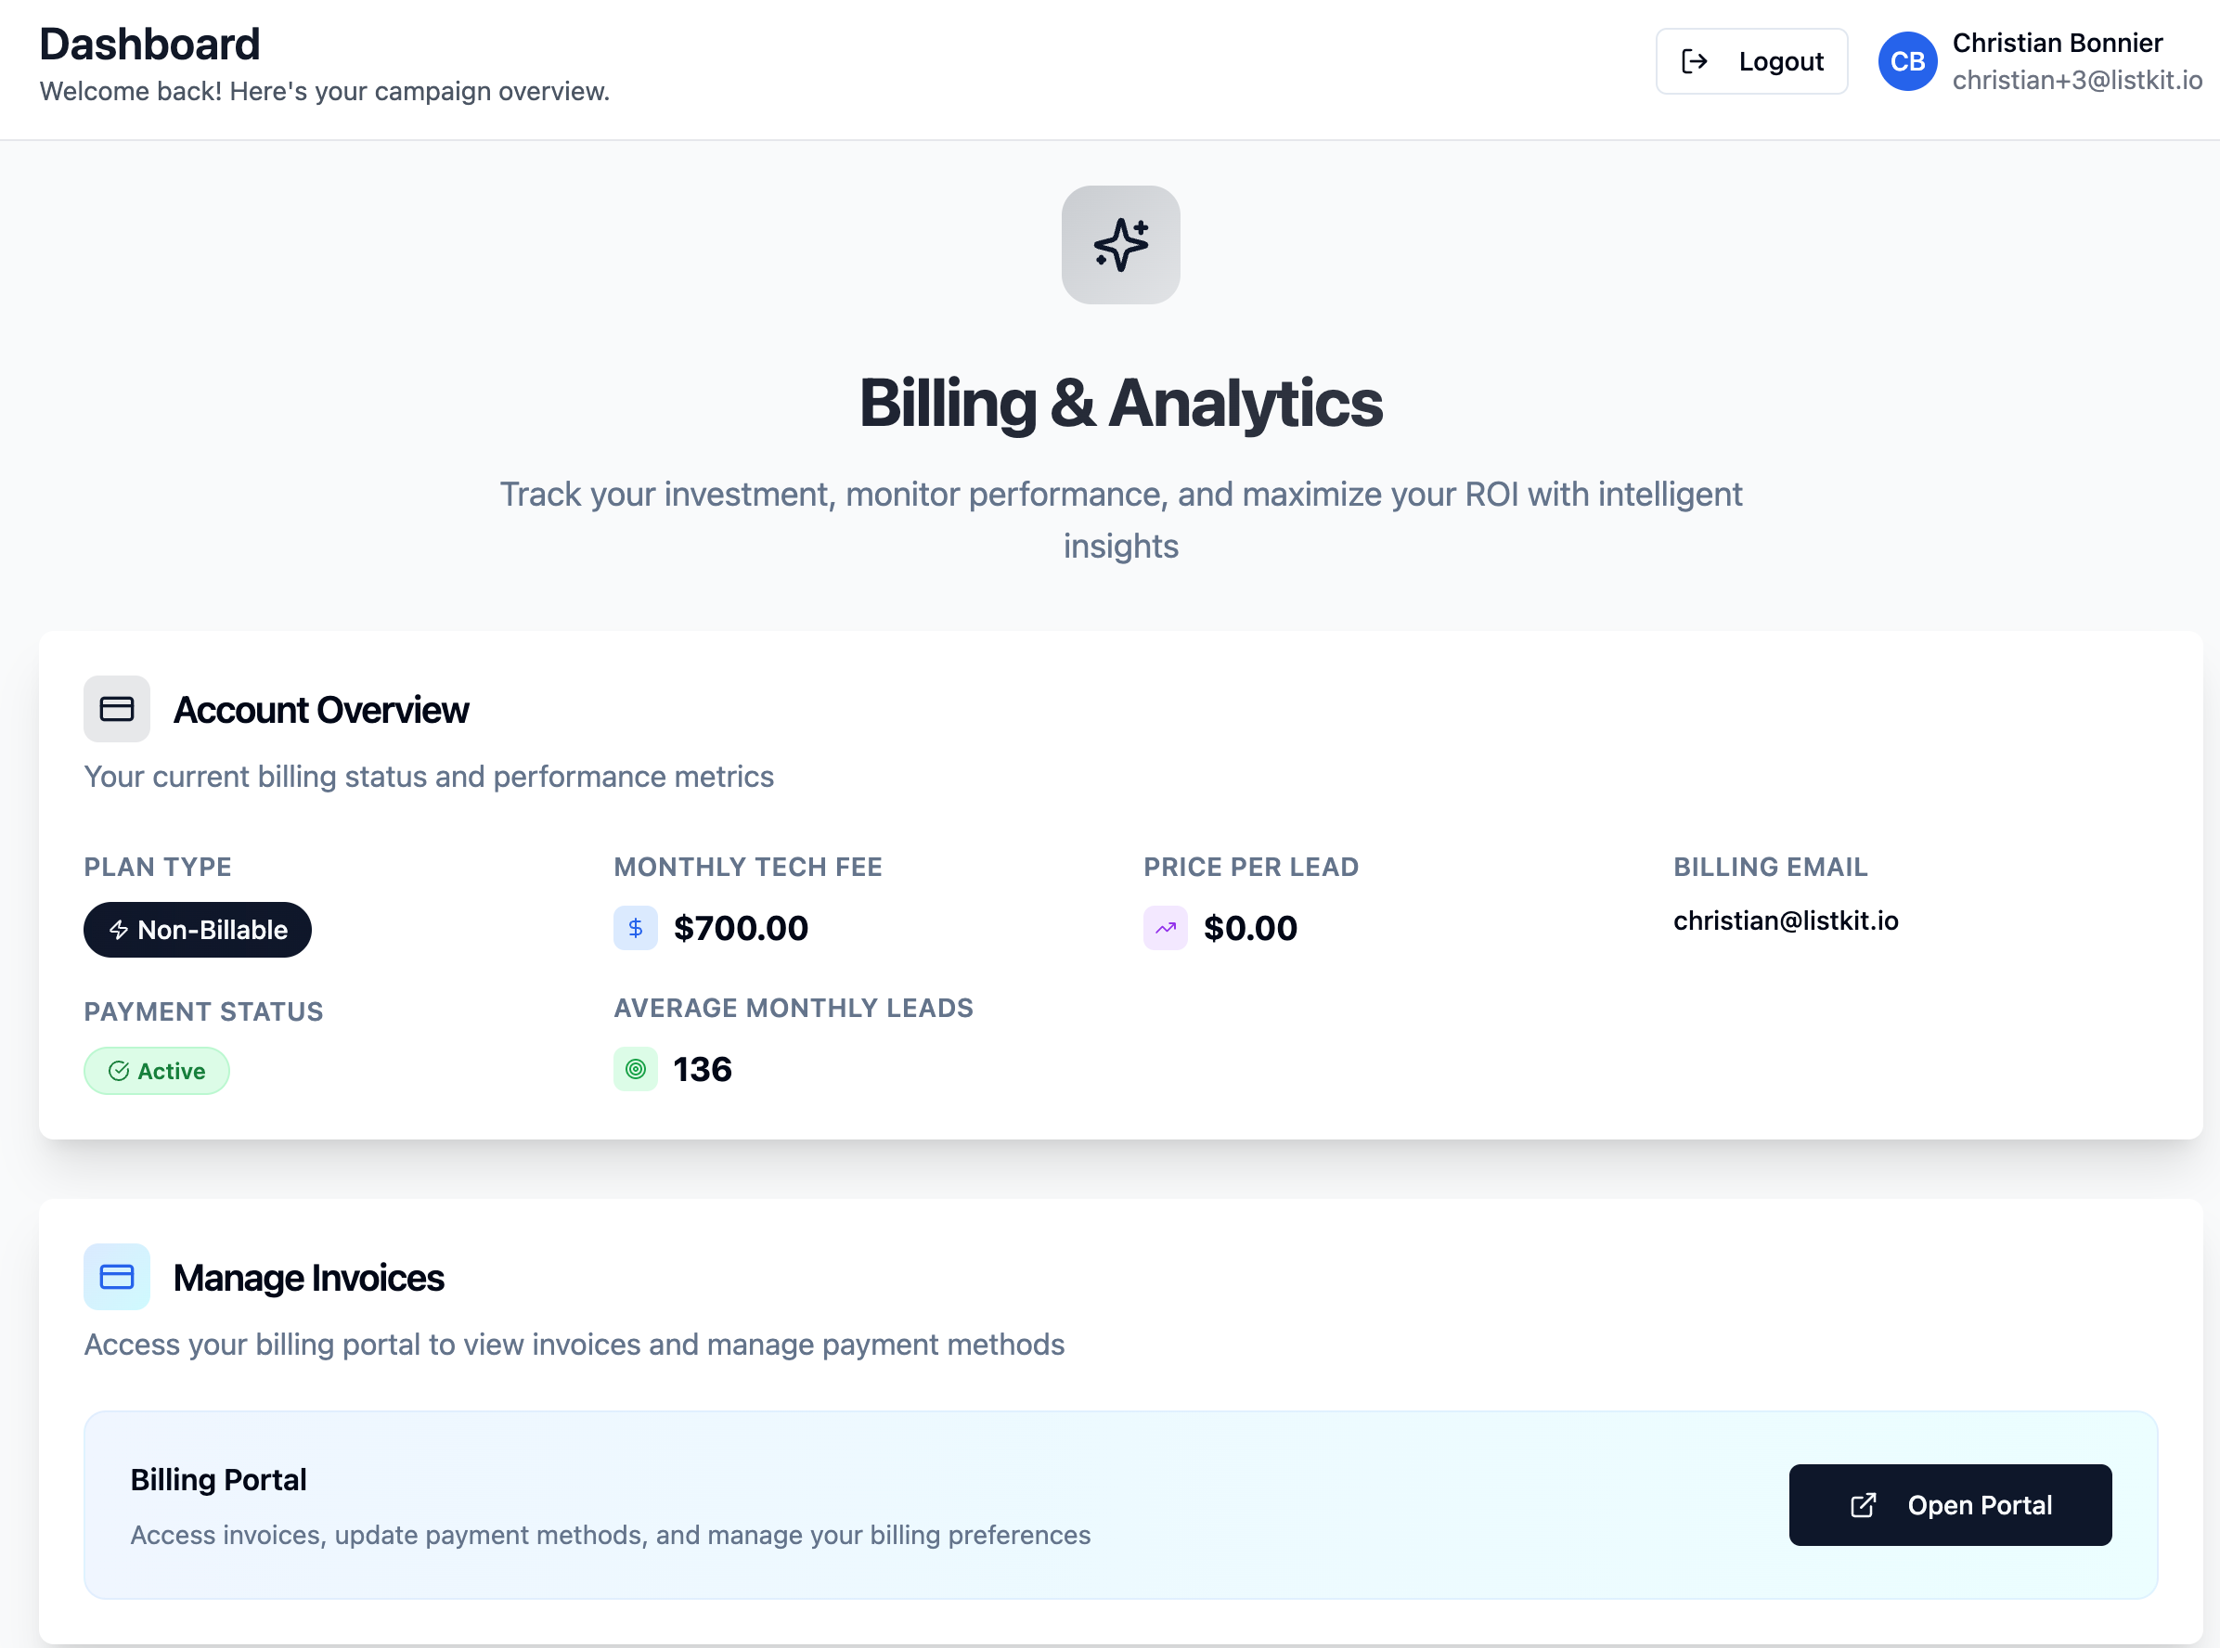Click the christian+3@listkit.io account email

click(2076, 81)
